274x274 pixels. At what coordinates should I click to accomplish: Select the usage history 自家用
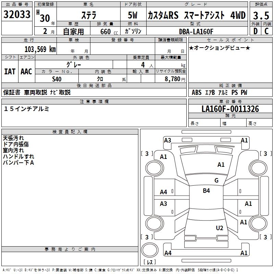tap(73, 32)
